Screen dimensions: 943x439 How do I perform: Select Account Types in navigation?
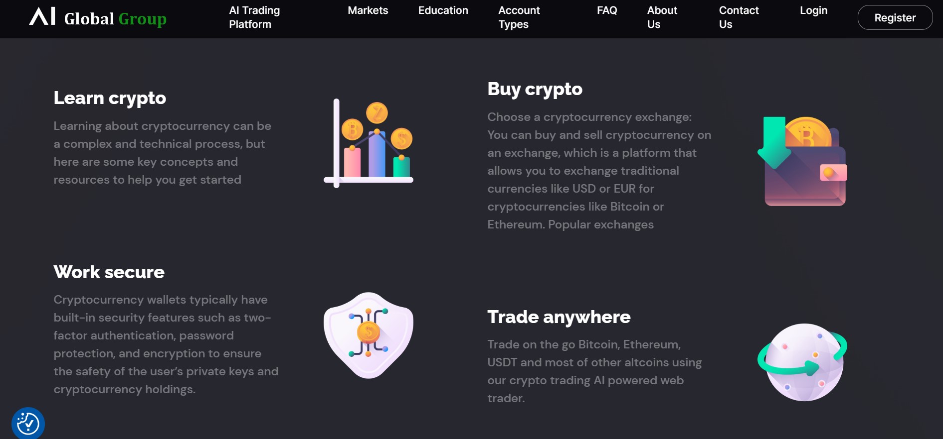519,17
